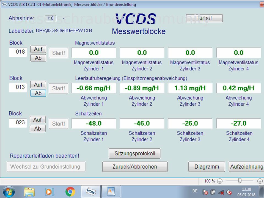The width and height of the screenshot is (264, 198).
Task: Click the Abtastrate value field
Action: (x=51, y=18)
